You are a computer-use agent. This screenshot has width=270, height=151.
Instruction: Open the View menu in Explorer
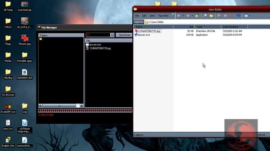pyautogui.click(x=152, y=16)
